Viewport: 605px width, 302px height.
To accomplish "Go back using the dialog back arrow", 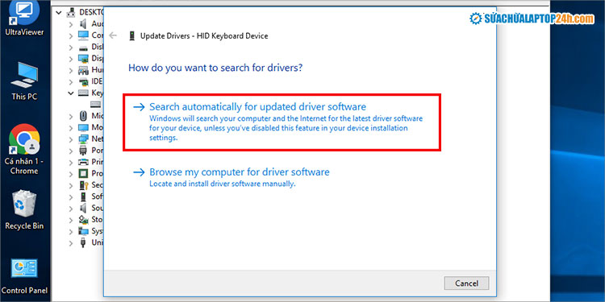I will coord(113,35).
